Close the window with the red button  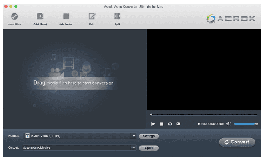coord(6,6)
